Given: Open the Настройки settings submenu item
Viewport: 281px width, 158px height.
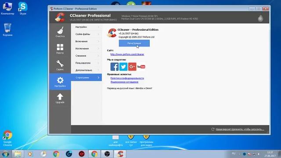Looking at the screenshot, I should point(86,27).
